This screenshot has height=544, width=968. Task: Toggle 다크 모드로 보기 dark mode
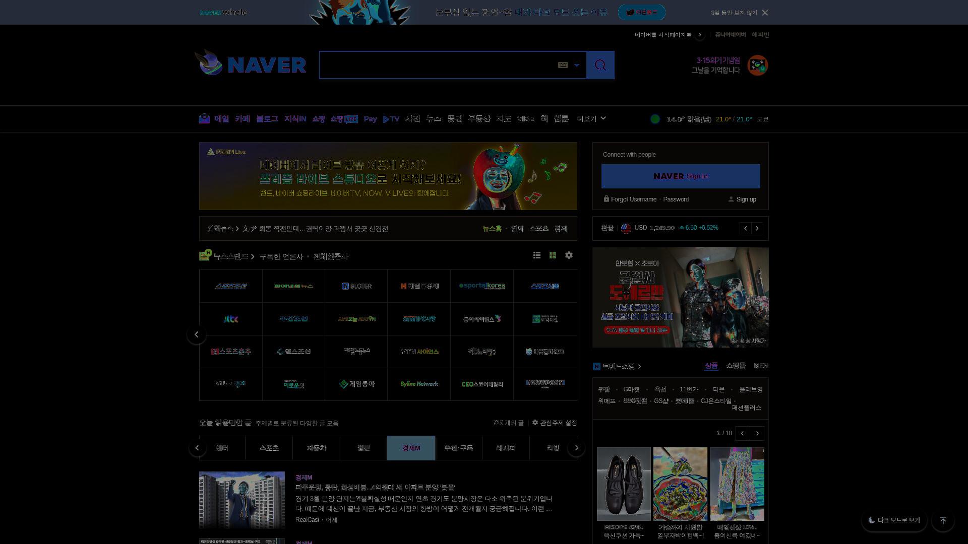click(x=894, y=520)
